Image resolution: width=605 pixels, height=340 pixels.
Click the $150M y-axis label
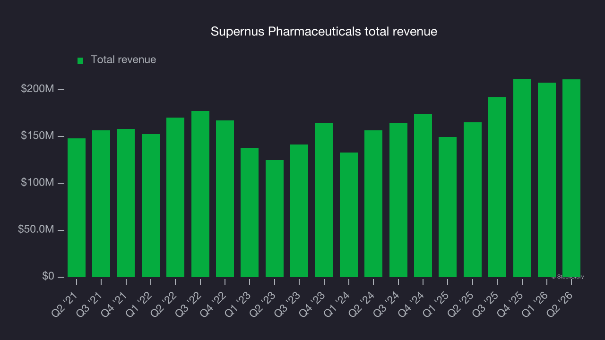38,136
